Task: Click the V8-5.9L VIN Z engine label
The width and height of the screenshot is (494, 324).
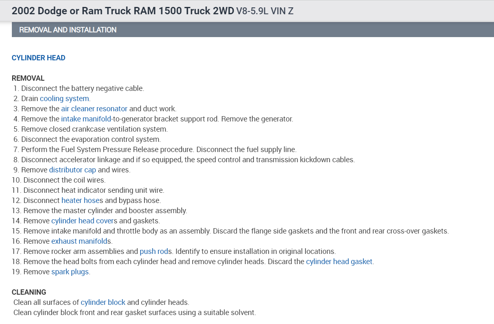Action: click(x=265, y=11)
